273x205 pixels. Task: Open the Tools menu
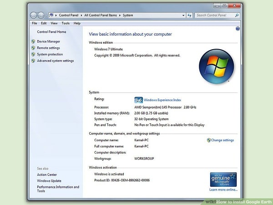pyautogui.click(x=66, y=23)
